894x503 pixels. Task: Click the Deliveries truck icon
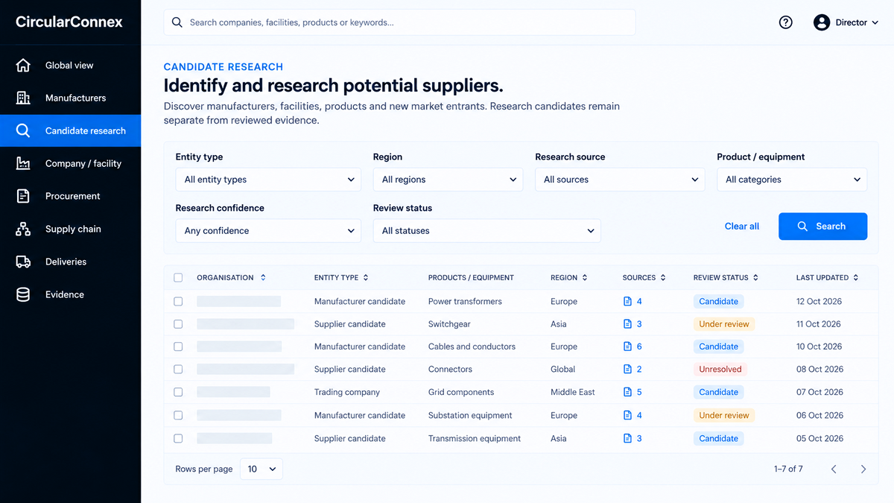coord(23,262)
